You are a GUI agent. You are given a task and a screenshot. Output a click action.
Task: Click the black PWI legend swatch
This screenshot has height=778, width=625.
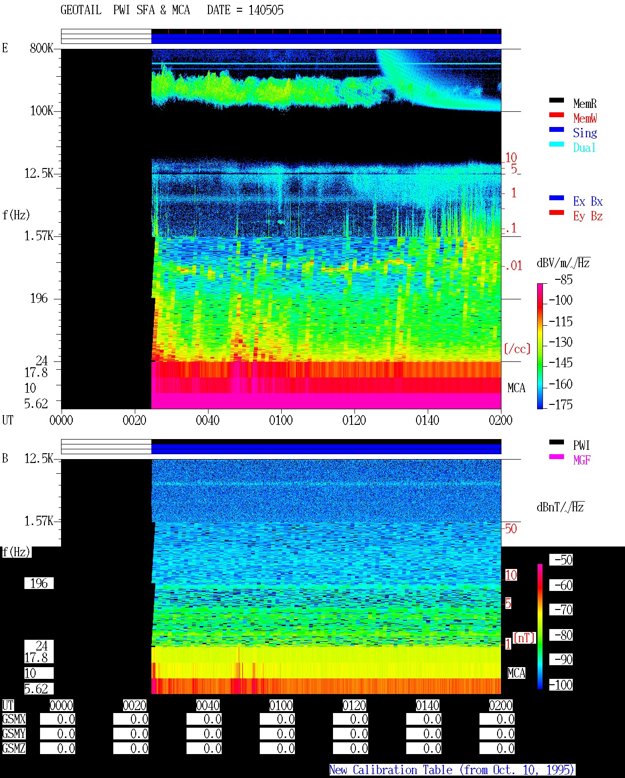click(557, 442)
